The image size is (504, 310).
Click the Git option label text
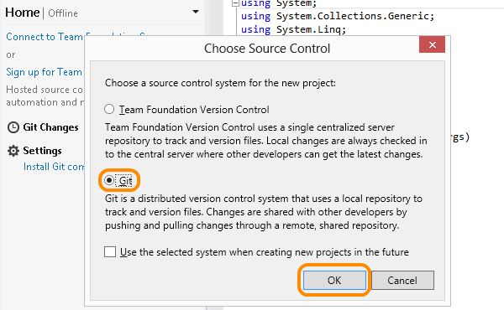click(x=126, y=181)
